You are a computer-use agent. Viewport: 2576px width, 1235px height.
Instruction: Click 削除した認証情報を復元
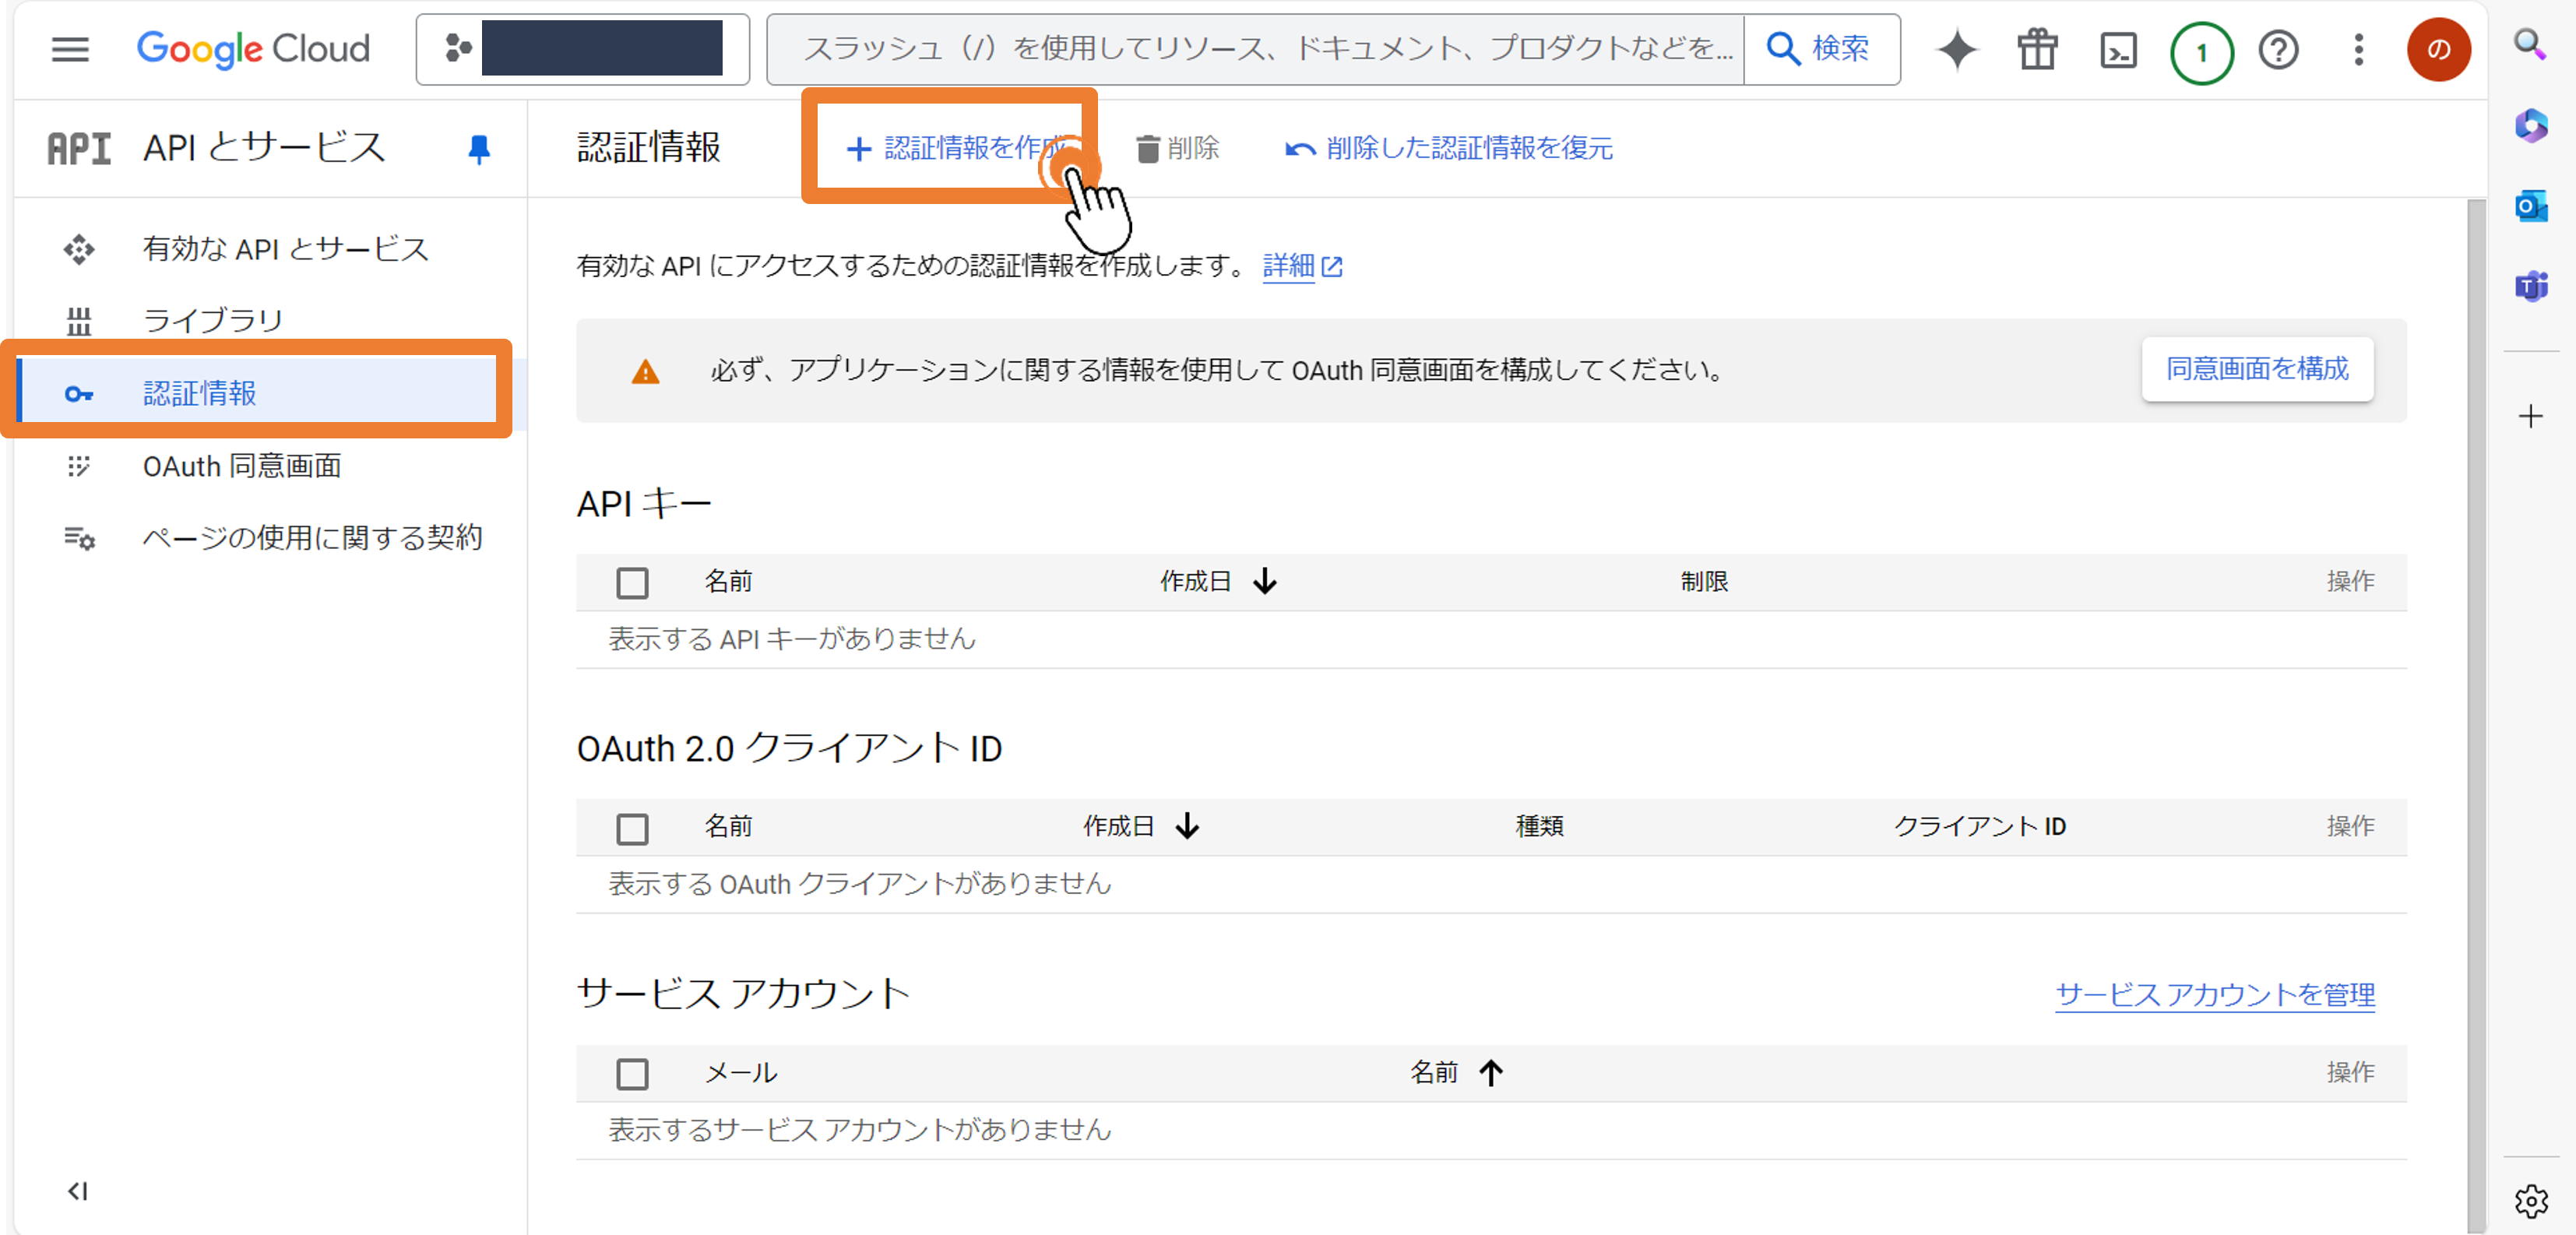pyautogui.click(x=1449, y=149)
